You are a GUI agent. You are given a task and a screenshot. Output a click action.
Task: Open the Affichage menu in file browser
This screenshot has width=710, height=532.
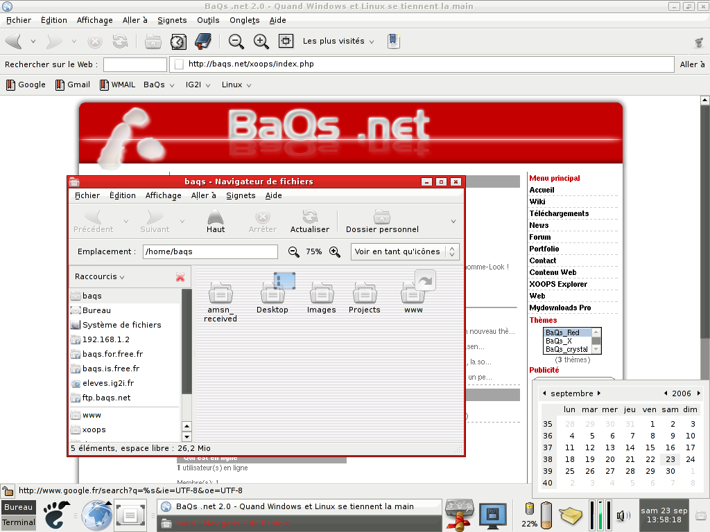164,195
